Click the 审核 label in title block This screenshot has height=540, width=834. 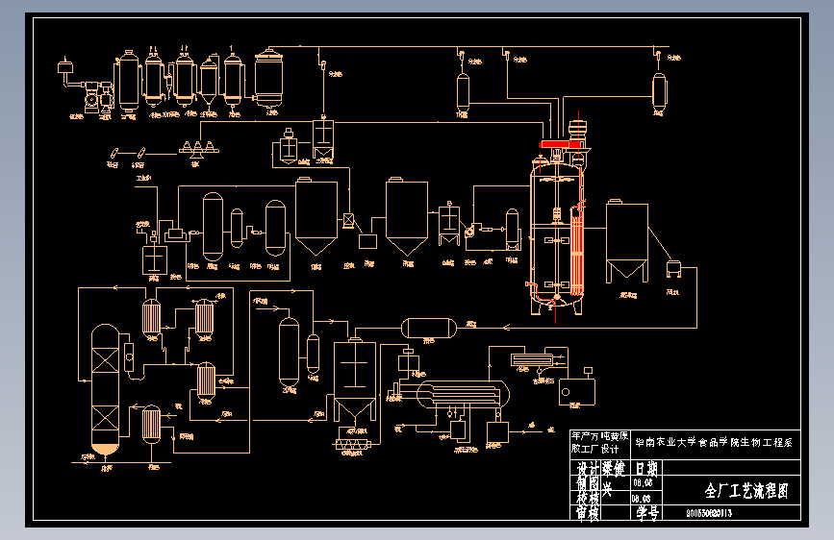[x=589, y=512]
